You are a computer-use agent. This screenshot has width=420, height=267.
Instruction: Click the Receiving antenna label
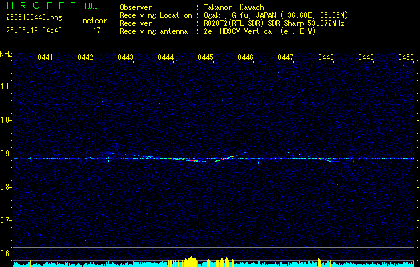[154, 31]
